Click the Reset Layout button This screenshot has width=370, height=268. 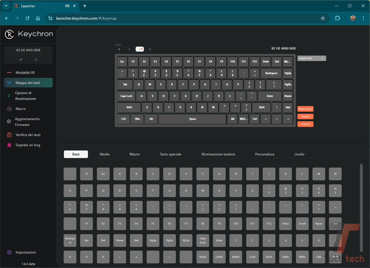click(x=305, y=109)
